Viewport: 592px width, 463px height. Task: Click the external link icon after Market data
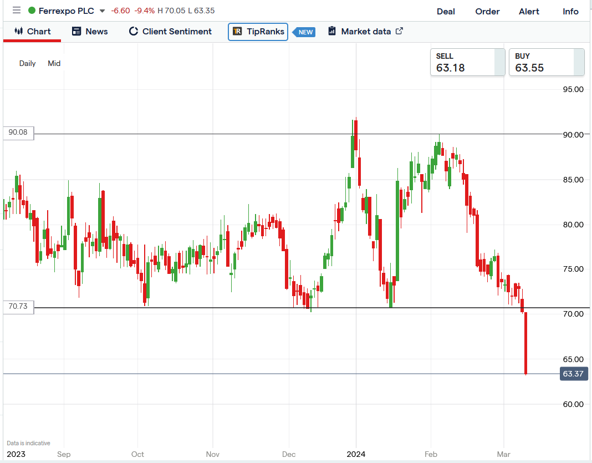click(x=399, y=31)
